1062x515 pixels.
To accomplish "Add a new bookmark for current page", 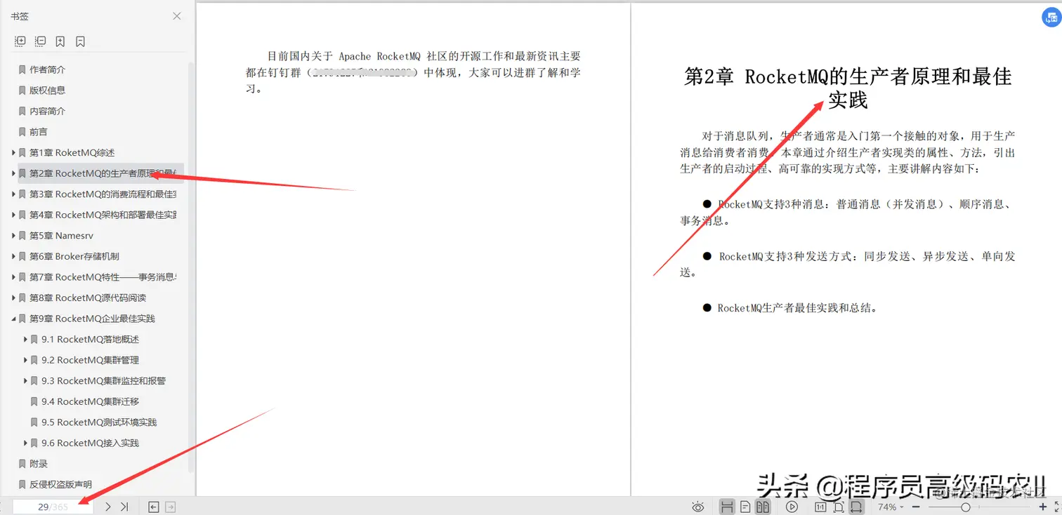I will tap(60, 41).
